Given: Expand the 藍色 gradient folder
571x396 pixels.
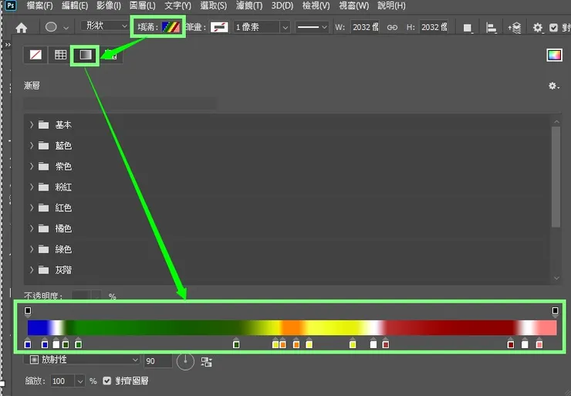Looking at the screenshot, I should [x=32, y=146].
